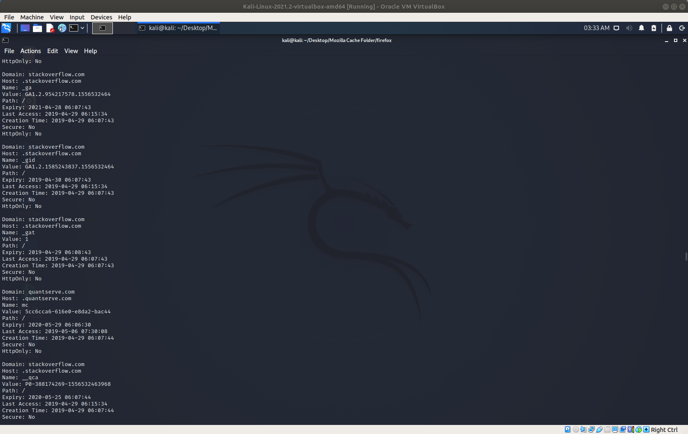Open the VirtualBox Help menu
The image size is (688, 434).
[124, 17]
